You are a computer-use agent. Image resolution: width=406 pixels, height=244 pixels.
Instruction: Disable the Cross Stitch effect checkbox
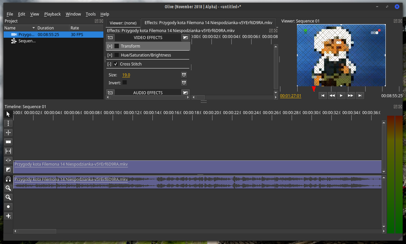(x=116, y=64)
